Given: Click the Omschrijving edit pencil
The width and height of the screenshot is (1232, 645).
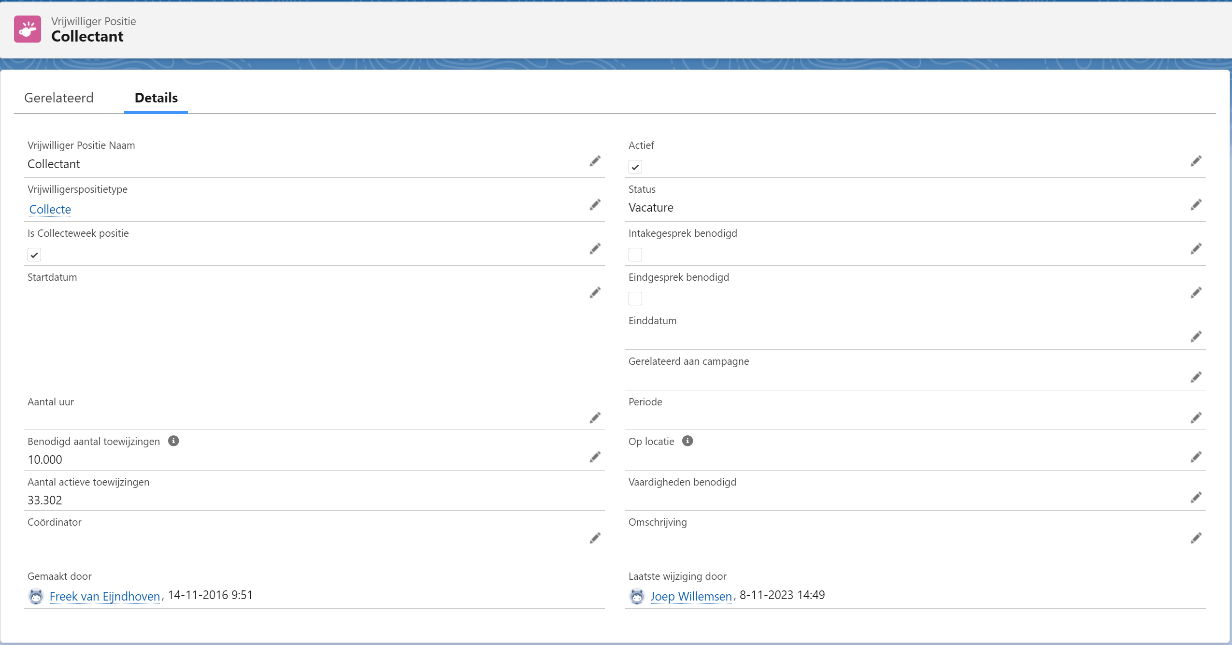Looking at the screenshot, I should click(x=1196, y=538).
